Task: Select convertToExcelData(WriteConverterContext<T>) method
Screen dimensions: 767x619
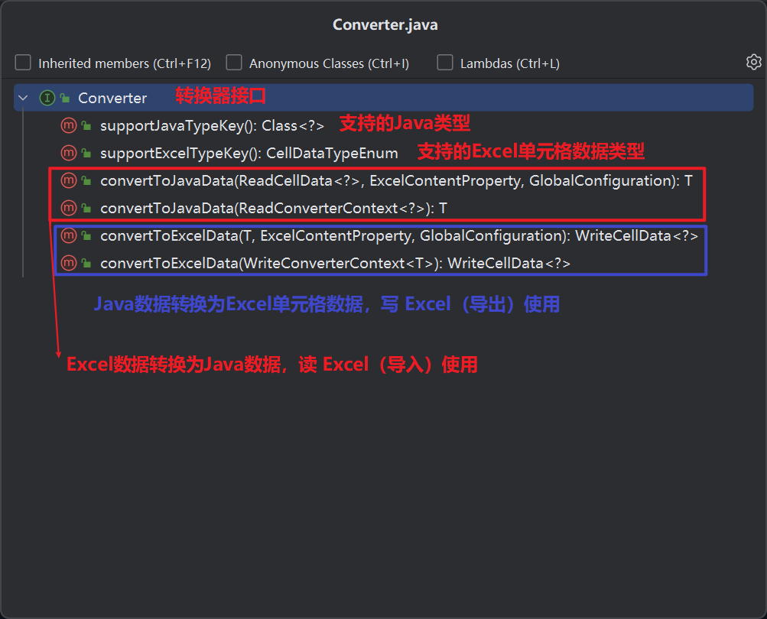Action: (335, 263)
